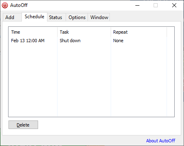Open the About AutoOff link
Image resolution: width=184 pixels, height=146 pixels.
click(160, 141)
